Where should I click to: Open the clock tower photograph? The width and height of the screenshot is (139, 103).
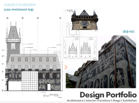click(85, 20)
